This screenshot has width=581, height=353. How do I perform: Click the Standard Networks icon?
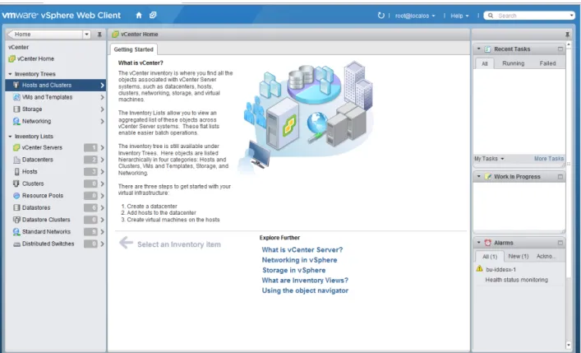point(16,231)
